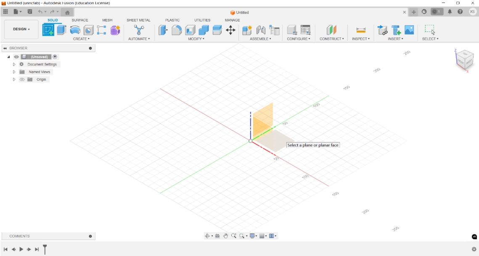Click the Home button
The height and width of the screenshot is (256, 479).
(x=67, y=13)
